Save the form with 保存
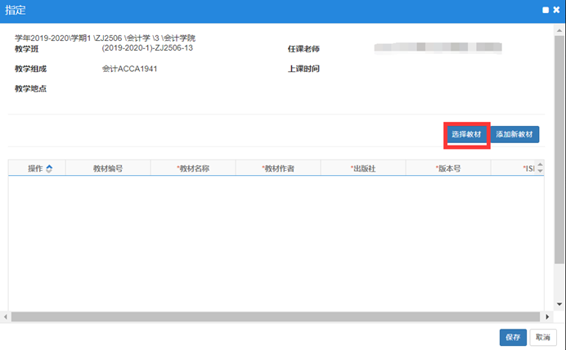This screenshot has height=350, width=566. [513, 337]
